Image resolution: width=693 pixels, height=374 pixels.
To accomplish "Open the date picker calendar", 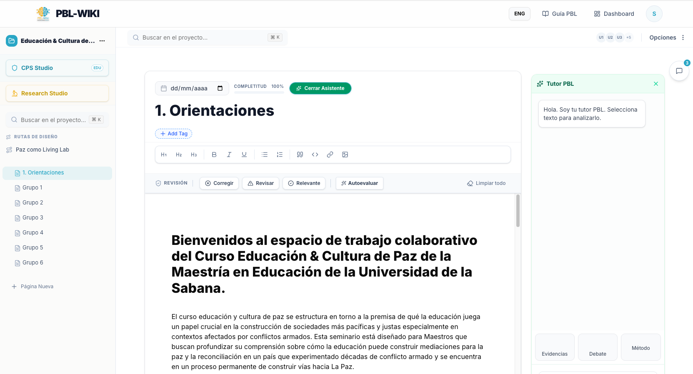I will click(220, 88).
